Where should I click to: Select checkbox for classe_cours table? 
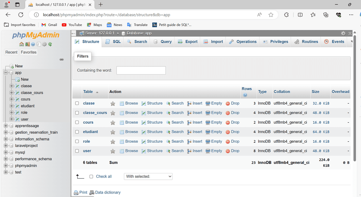77,113
